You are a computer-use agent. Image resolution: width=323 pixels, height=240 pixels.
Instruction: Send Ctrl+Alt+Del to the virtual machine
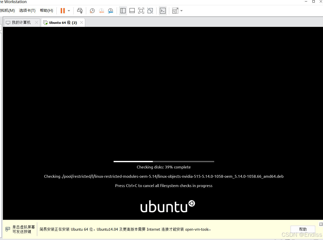click(80, 11)
